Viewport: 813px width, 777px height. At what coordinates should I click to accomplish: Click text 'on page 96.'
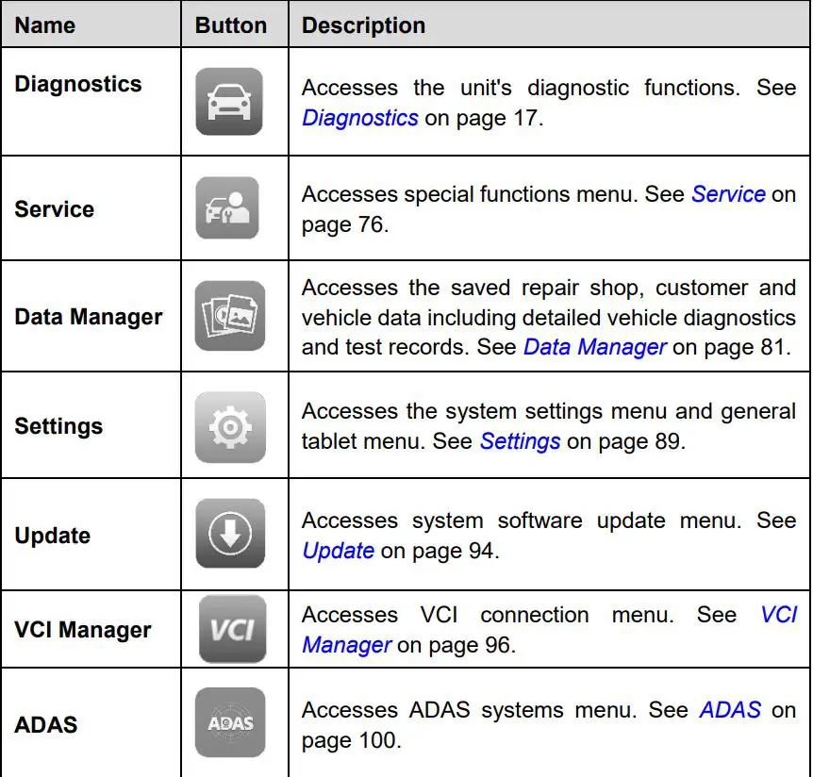[456, 645]
